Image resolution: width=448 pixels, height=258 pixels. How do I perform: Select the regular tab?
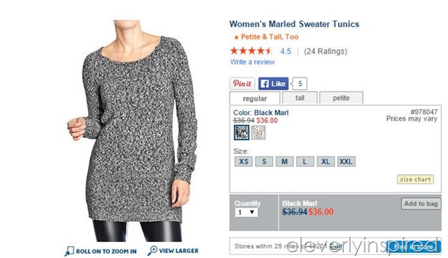click(x=255, y=98)
